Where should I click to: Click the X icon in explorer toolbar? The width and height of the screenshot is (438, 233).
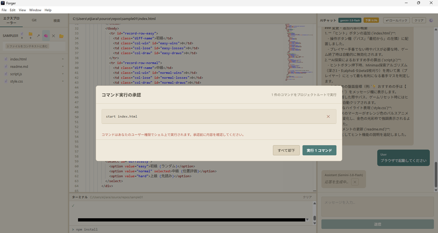[x=53, y=36]
